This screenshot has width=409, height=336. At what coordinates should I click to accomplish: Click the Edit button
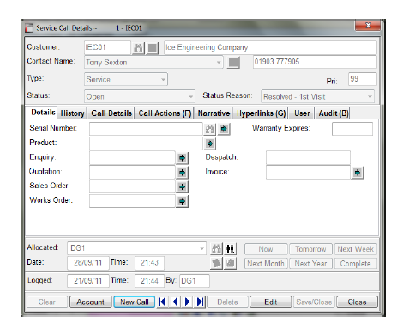click(x=270, y=302)
